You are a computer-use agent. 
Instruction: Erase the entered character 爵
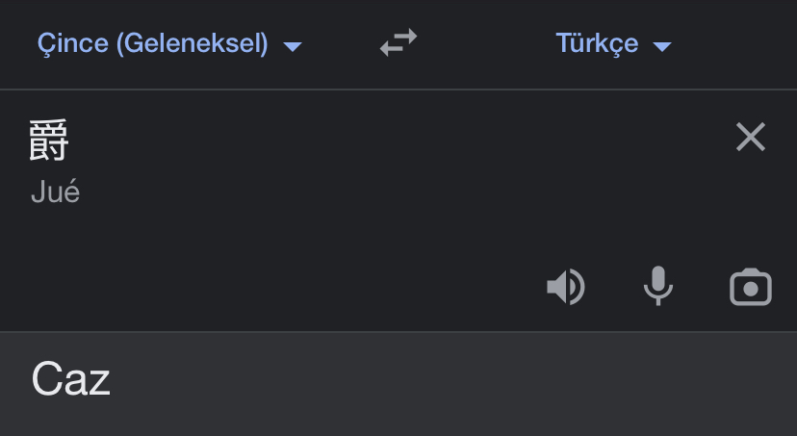(x=751, y=138)
